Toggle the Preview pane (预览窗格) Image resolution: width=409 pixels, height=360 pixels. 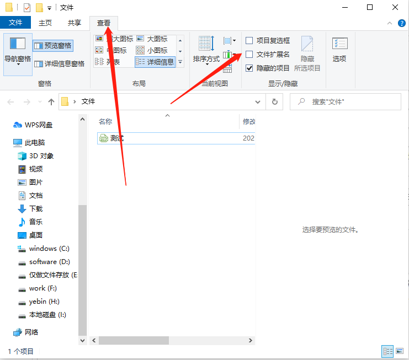point(53,46)
